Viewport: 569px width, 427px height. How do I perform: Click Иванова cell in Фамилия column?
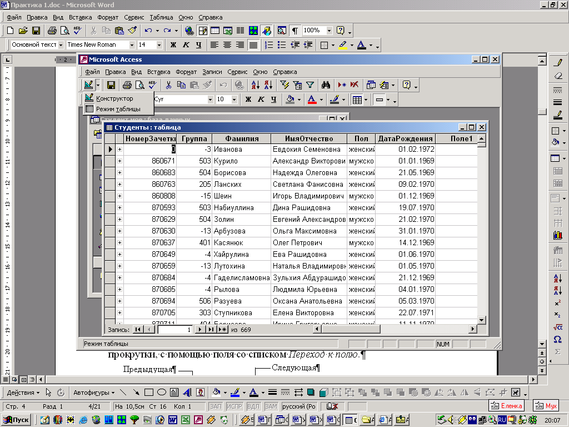242,149
